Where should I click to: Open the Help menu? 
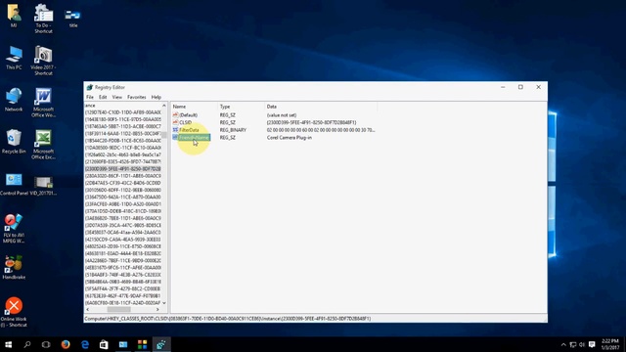[156, 97]
